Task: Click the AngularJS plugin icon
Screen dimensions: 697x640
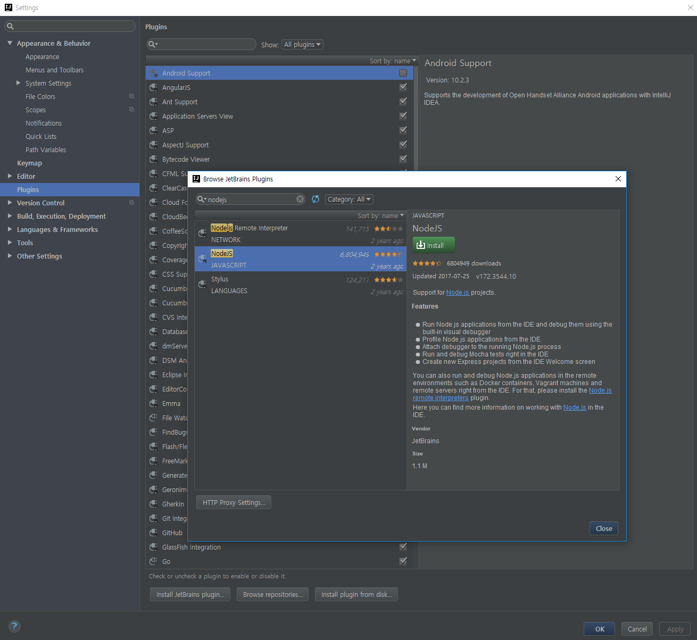Action: [153, 87]
